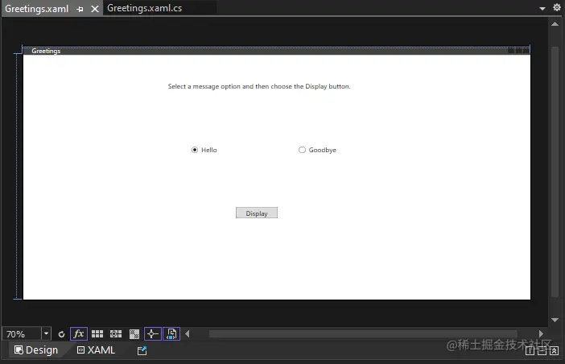The height and width of the screenshot is (364, 565).
Task: Open the zoom percentage dropdown
Action: pyautogui.click(x=46, y=333)
